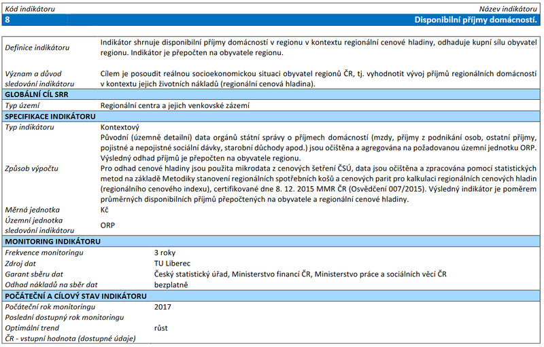
Task: Click the 'Název indikátoru' header label
Action: point(508,9)
